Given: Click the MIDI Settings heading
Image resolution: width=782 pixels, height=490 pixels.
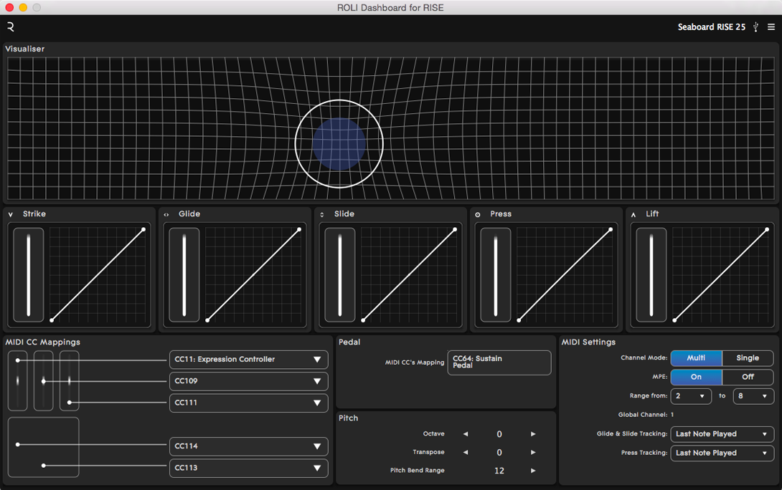Looking at the screenshot, I should pyautogui.click(x=588, y=342).
